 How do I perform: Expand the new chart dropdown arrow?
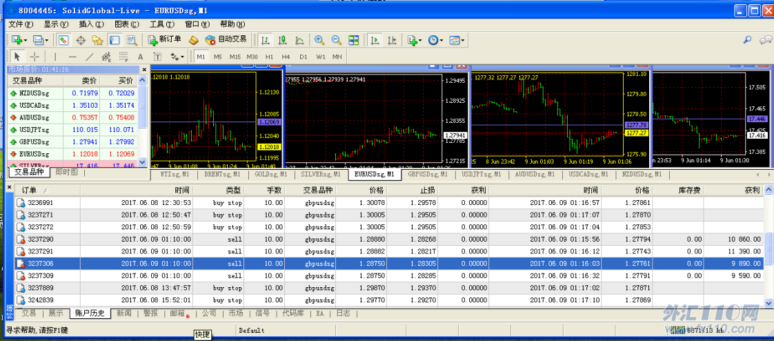pos(26,41)
